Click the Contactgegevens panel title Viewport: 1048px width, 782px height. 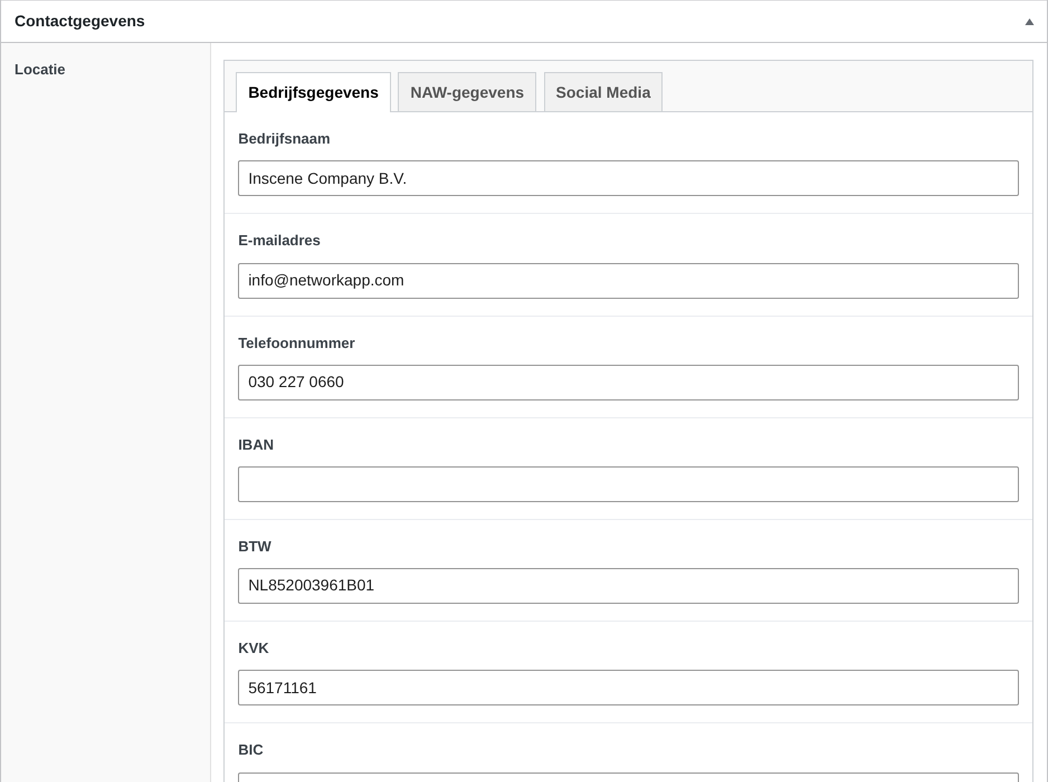pos(79,21)
